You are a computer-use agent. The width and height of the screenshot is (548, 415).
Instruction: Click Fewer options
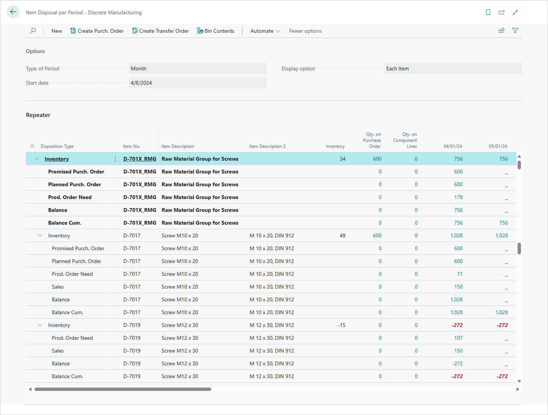coord(305,31)
